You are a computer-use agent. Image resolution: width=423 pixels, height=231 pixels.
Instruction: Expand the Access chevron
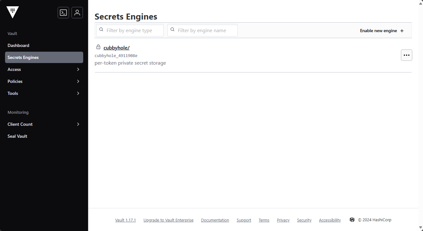click(x=78, y=69)
